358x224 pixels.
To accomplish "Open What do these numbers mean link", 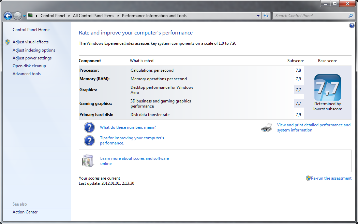I will [x=128, y=127].
